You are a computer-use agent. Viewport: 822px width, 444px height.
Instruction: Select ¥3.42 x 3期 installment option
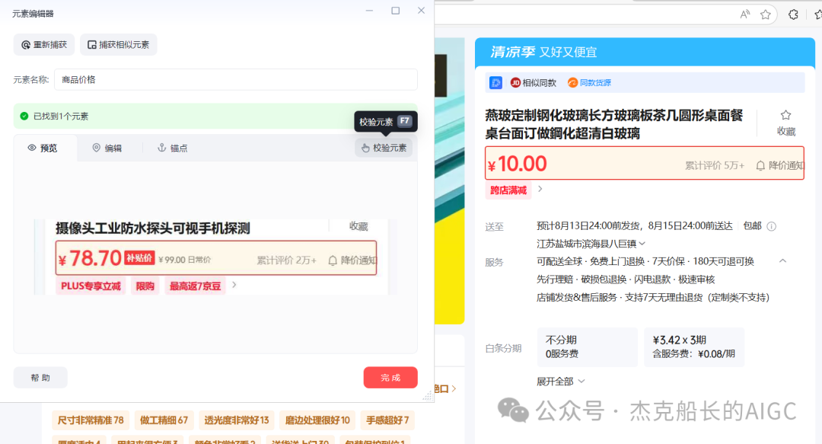pyautogui.click(x=694, y=347)
